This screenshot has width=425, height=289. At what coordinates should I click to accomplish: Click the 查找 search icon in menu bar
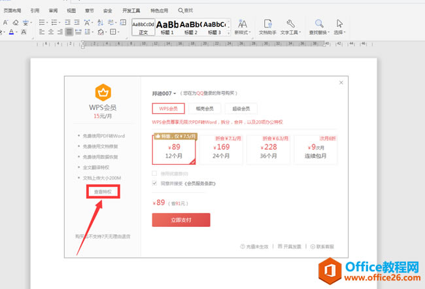coord(180,10)
